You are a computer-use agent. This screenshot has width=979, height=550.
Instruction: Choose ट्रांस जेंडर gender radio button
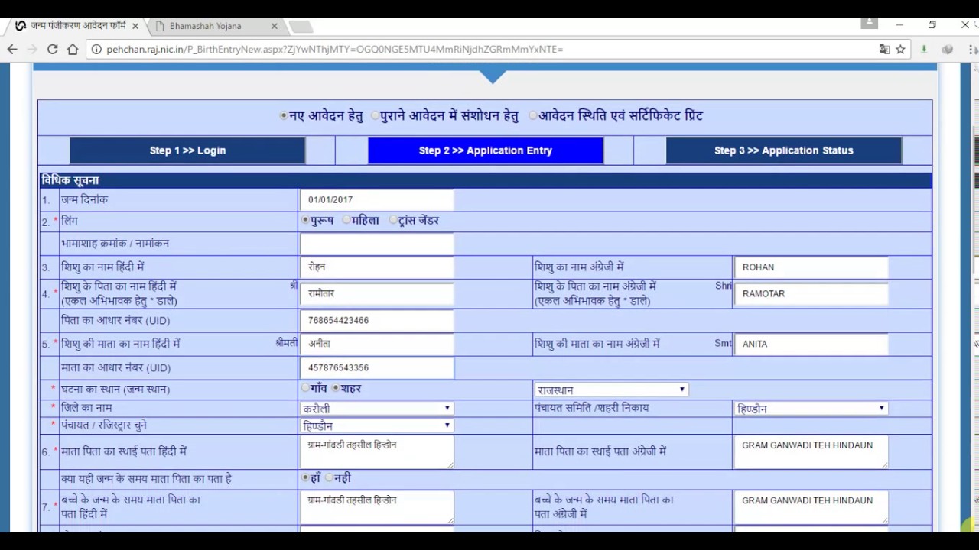point(393,220)
